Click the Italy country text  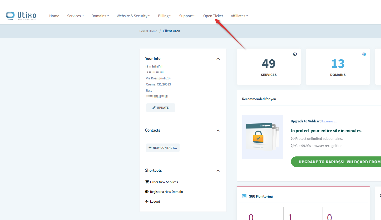click(x=149, y=90)
